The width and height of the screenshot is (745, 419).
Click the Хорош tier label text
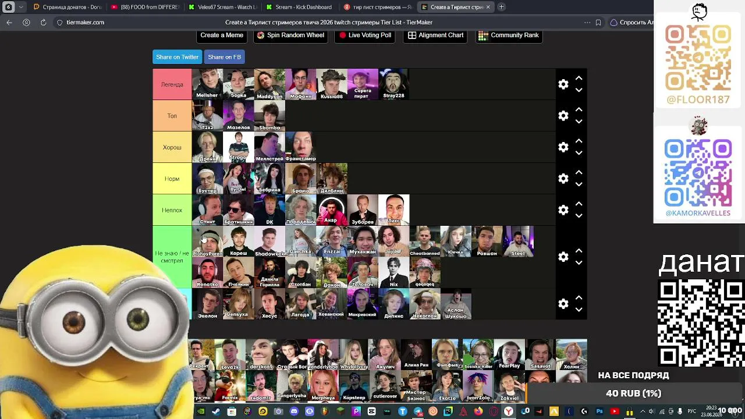[172, 147]
